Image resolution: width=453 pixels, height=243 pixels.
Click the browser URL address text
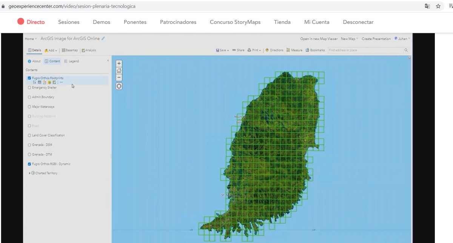(x=72, y=6)
